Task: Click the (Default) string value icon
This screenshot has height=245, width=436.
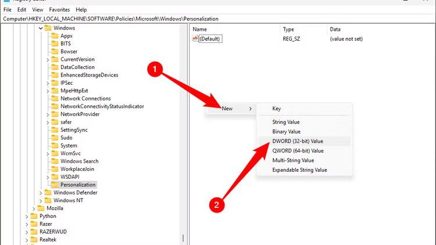Action: point(195,39)
